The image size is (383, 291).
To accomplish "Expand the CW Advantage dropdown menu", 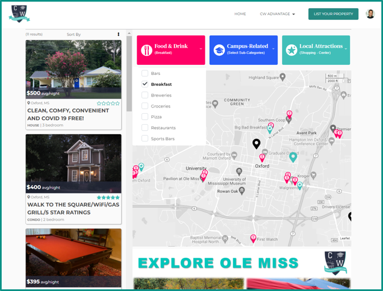I will tap(277, 14).
